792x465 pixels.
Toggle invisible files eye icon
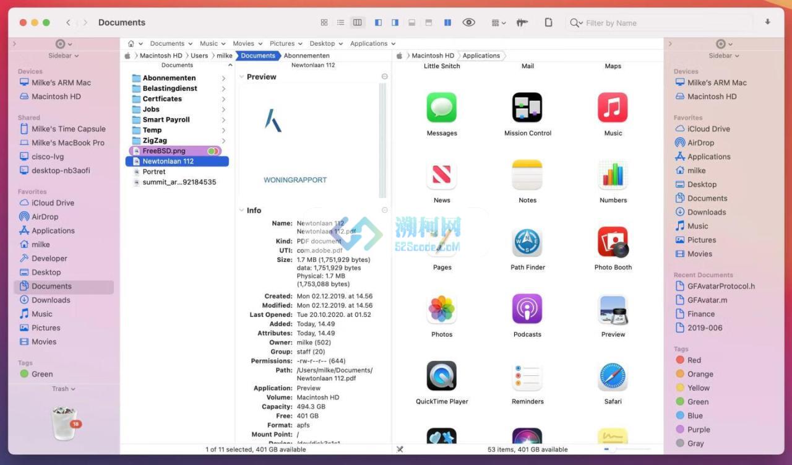tap(469, 22)
